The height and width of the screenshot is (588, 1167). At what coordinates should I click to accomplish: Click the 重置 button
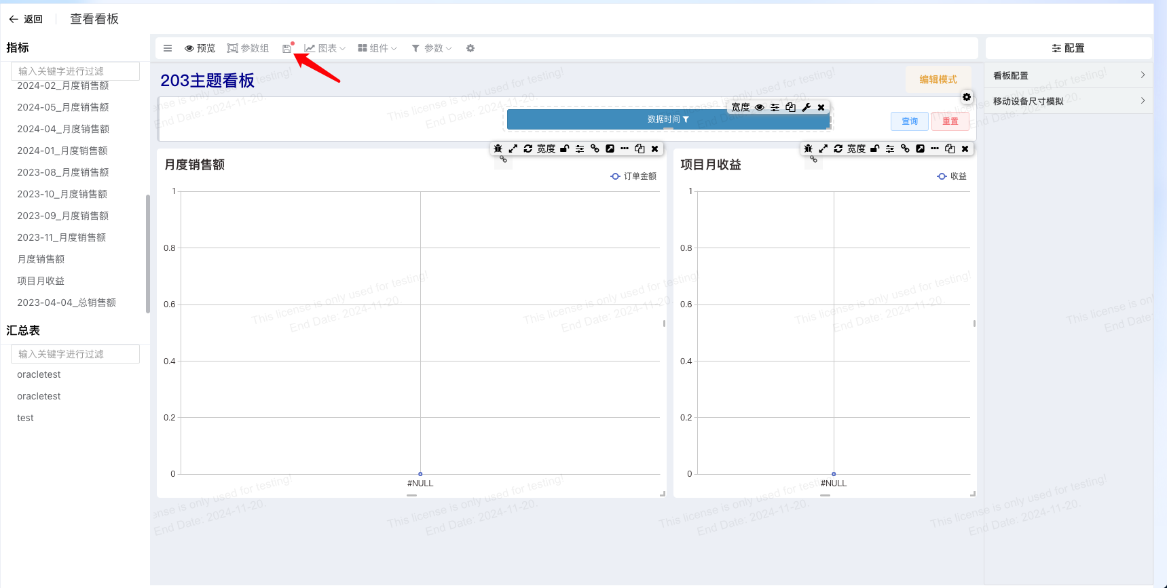(950, 121)
